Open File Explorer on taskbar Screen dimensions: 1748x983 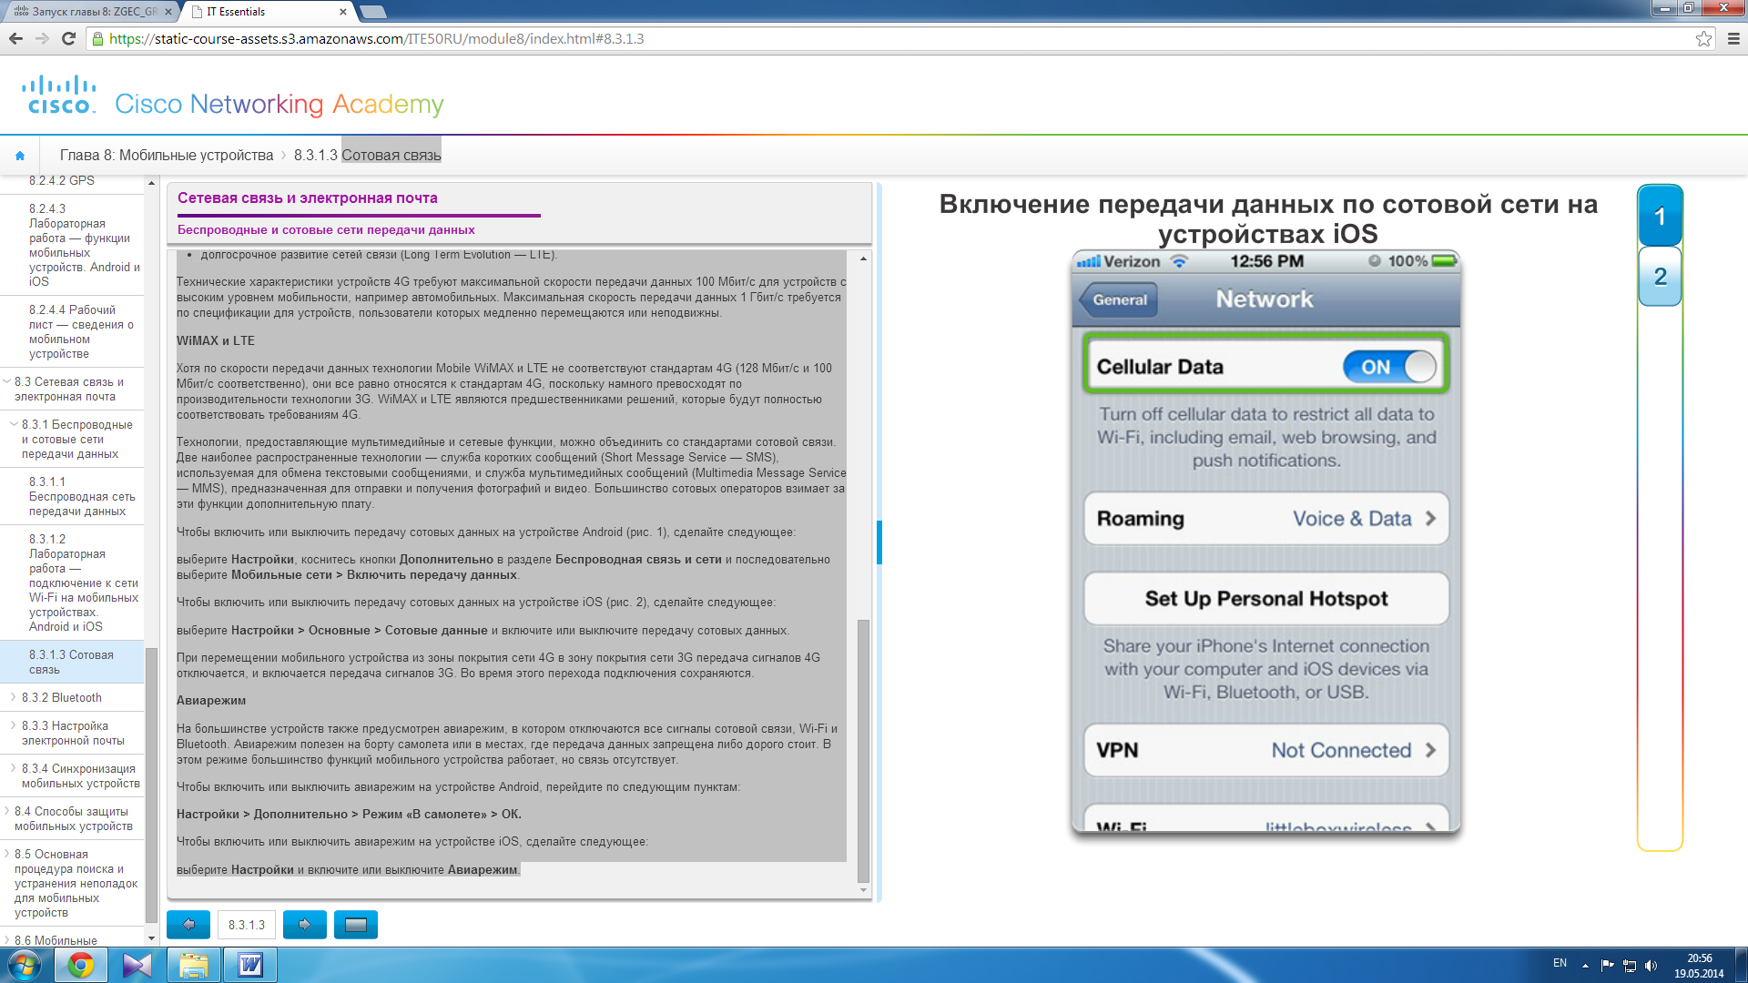194,965
